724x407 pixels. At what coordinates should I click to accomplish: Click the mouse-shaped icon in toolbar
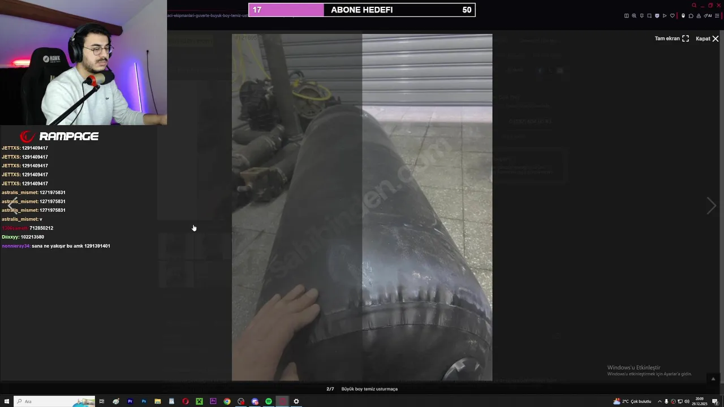point(683,16)
